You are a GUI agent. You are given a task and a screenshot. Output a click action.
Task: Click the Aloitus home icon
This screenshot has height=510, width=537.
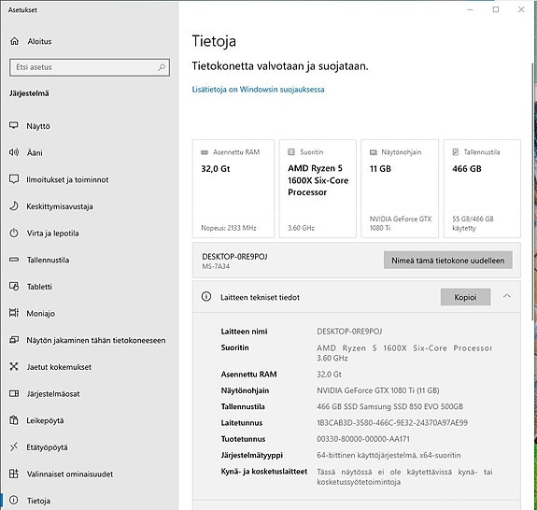tap(14, 41)
